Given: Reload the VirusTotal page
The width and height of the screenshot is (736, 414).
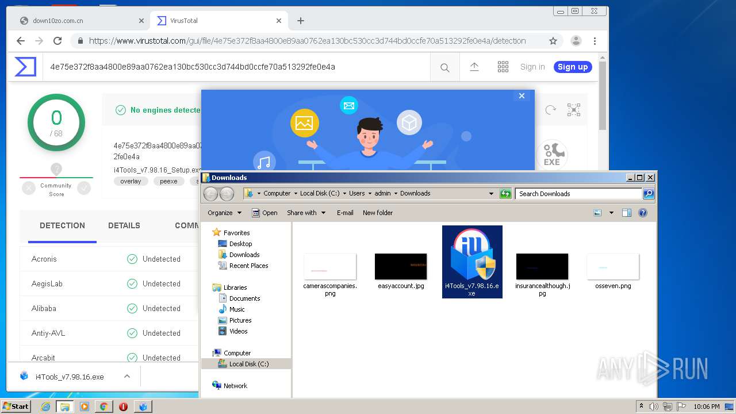Looking at the screenshot, I should tap(57, 41).
